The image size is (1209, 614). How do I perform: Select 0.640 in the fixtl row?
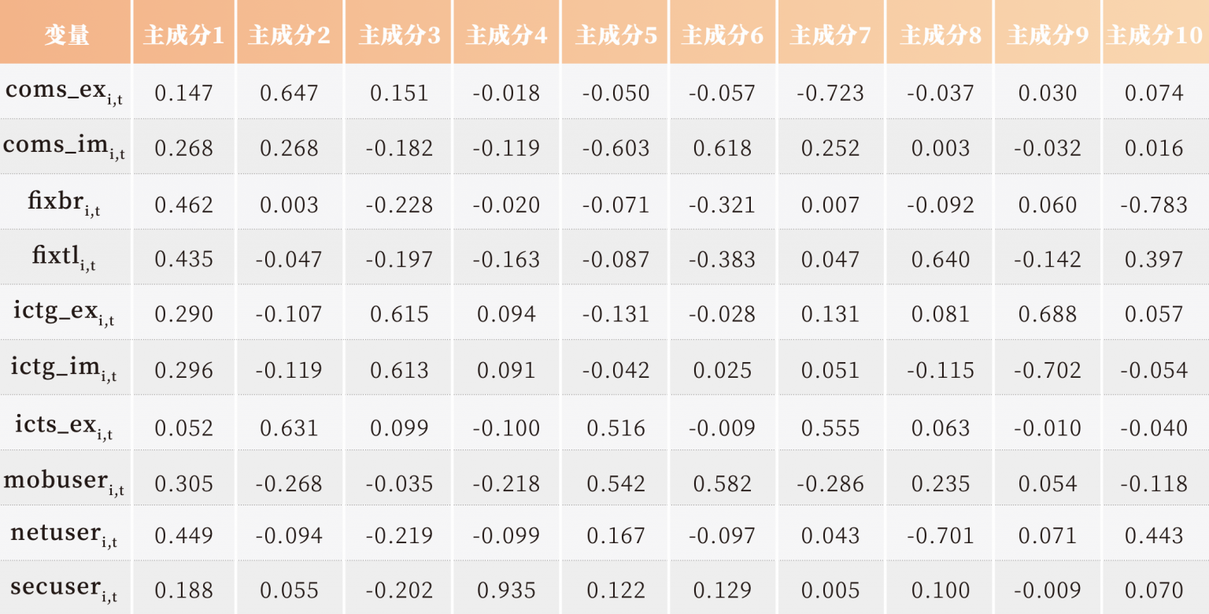[941, 259]
